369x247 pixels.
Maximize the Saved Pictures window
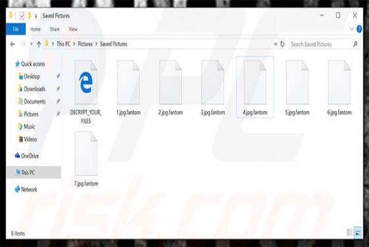pos(338,16)
